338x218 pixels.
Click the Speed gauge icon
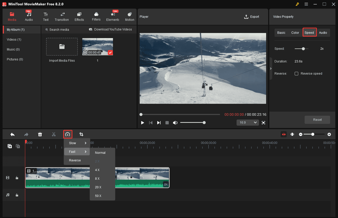tap(68, 134)
